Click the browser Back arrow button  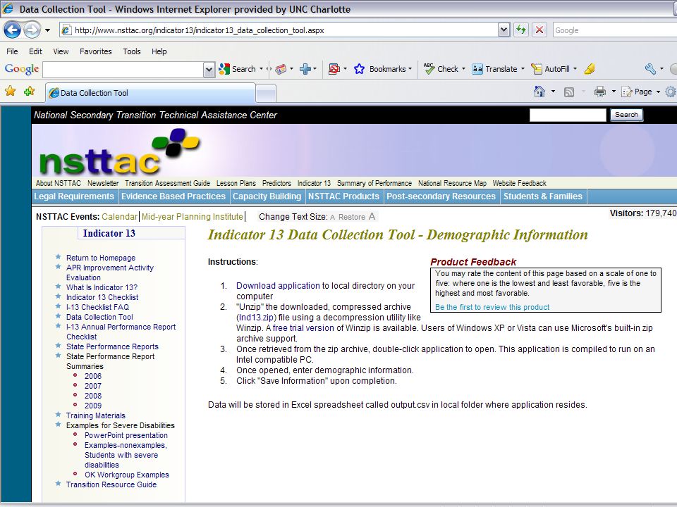tap(12, 30)
